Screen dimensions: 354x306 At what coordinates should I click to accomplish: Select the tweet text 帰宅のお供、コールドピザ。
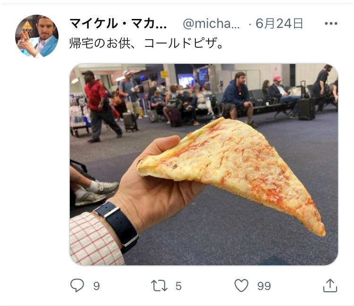point(146,43)
